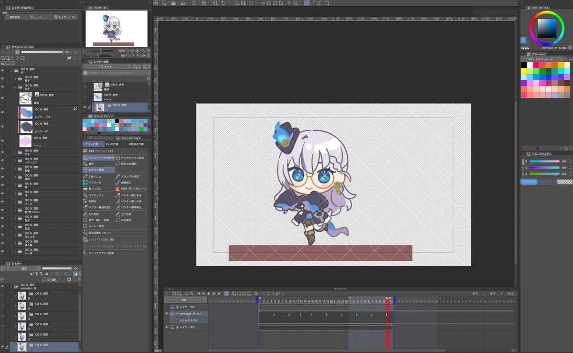Choose 拡大・縮小・回転 transform
Image resolution: width=573 pixels, height=353 pixels.
98,220
